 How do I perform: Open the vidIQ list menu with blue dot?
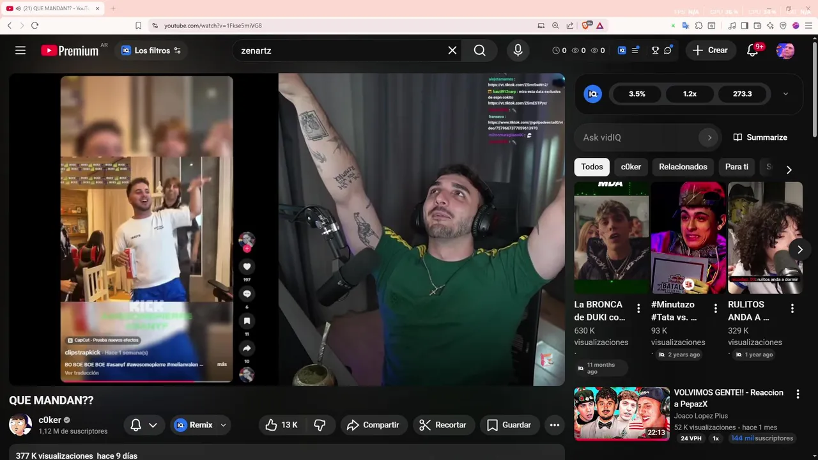635,50
